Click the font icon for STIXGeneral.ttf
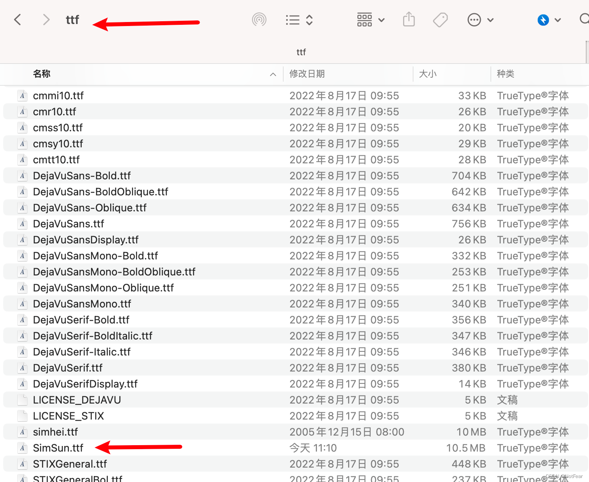The width and height of the screenshot is (589, 482). click(22, 464)
